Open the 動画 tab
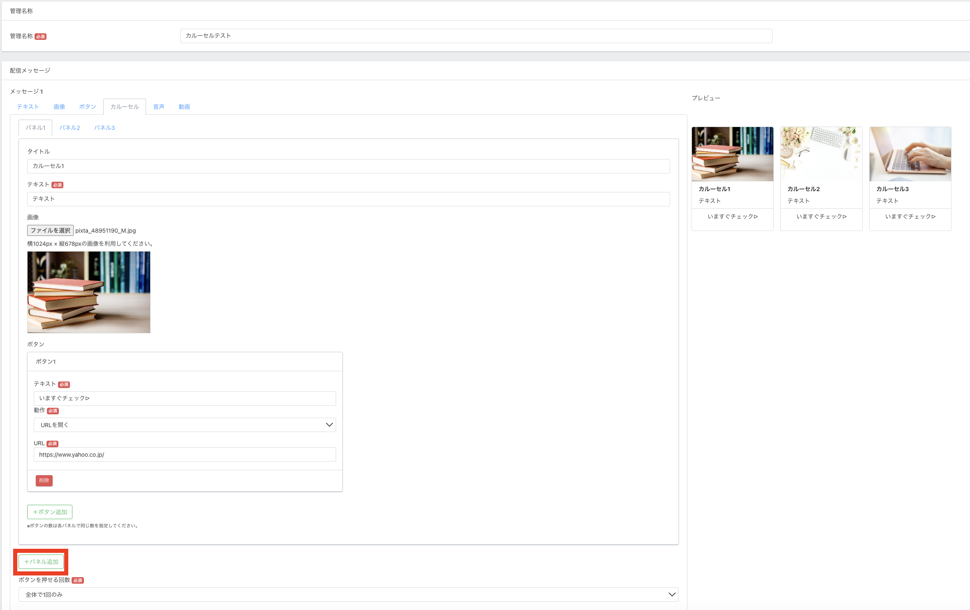970x610 pixels. [x=184, y=107]
